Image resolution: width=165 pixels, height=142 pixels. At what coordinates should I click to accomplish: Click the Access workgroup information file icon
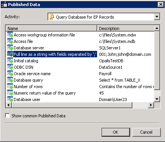[x=10, y=35]
